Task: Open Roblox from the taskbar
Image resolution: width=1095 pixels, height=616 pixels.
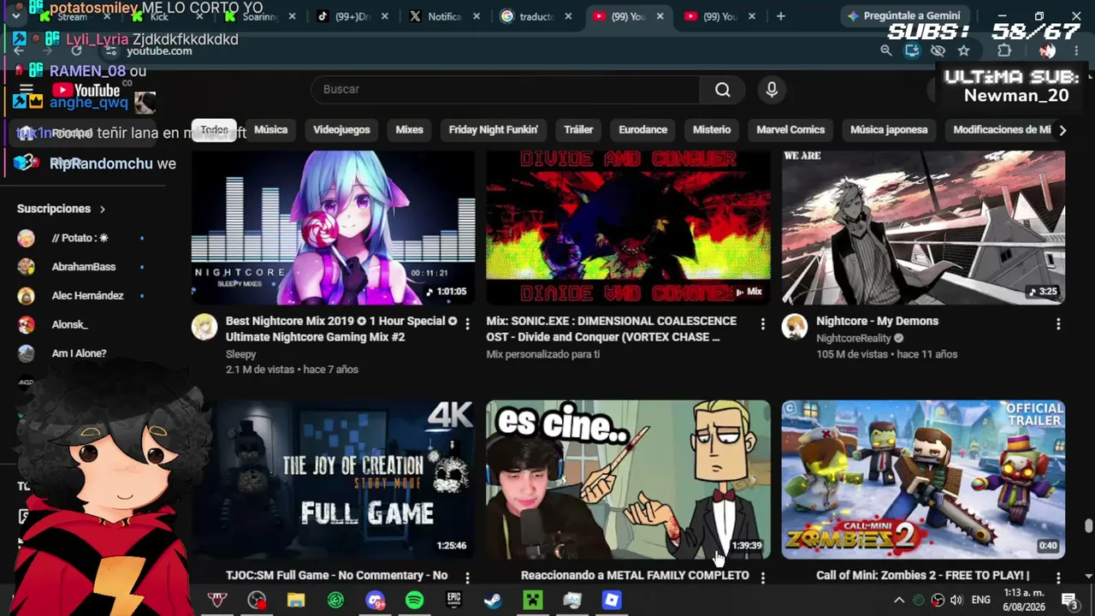Action: [x=612, y=601]
